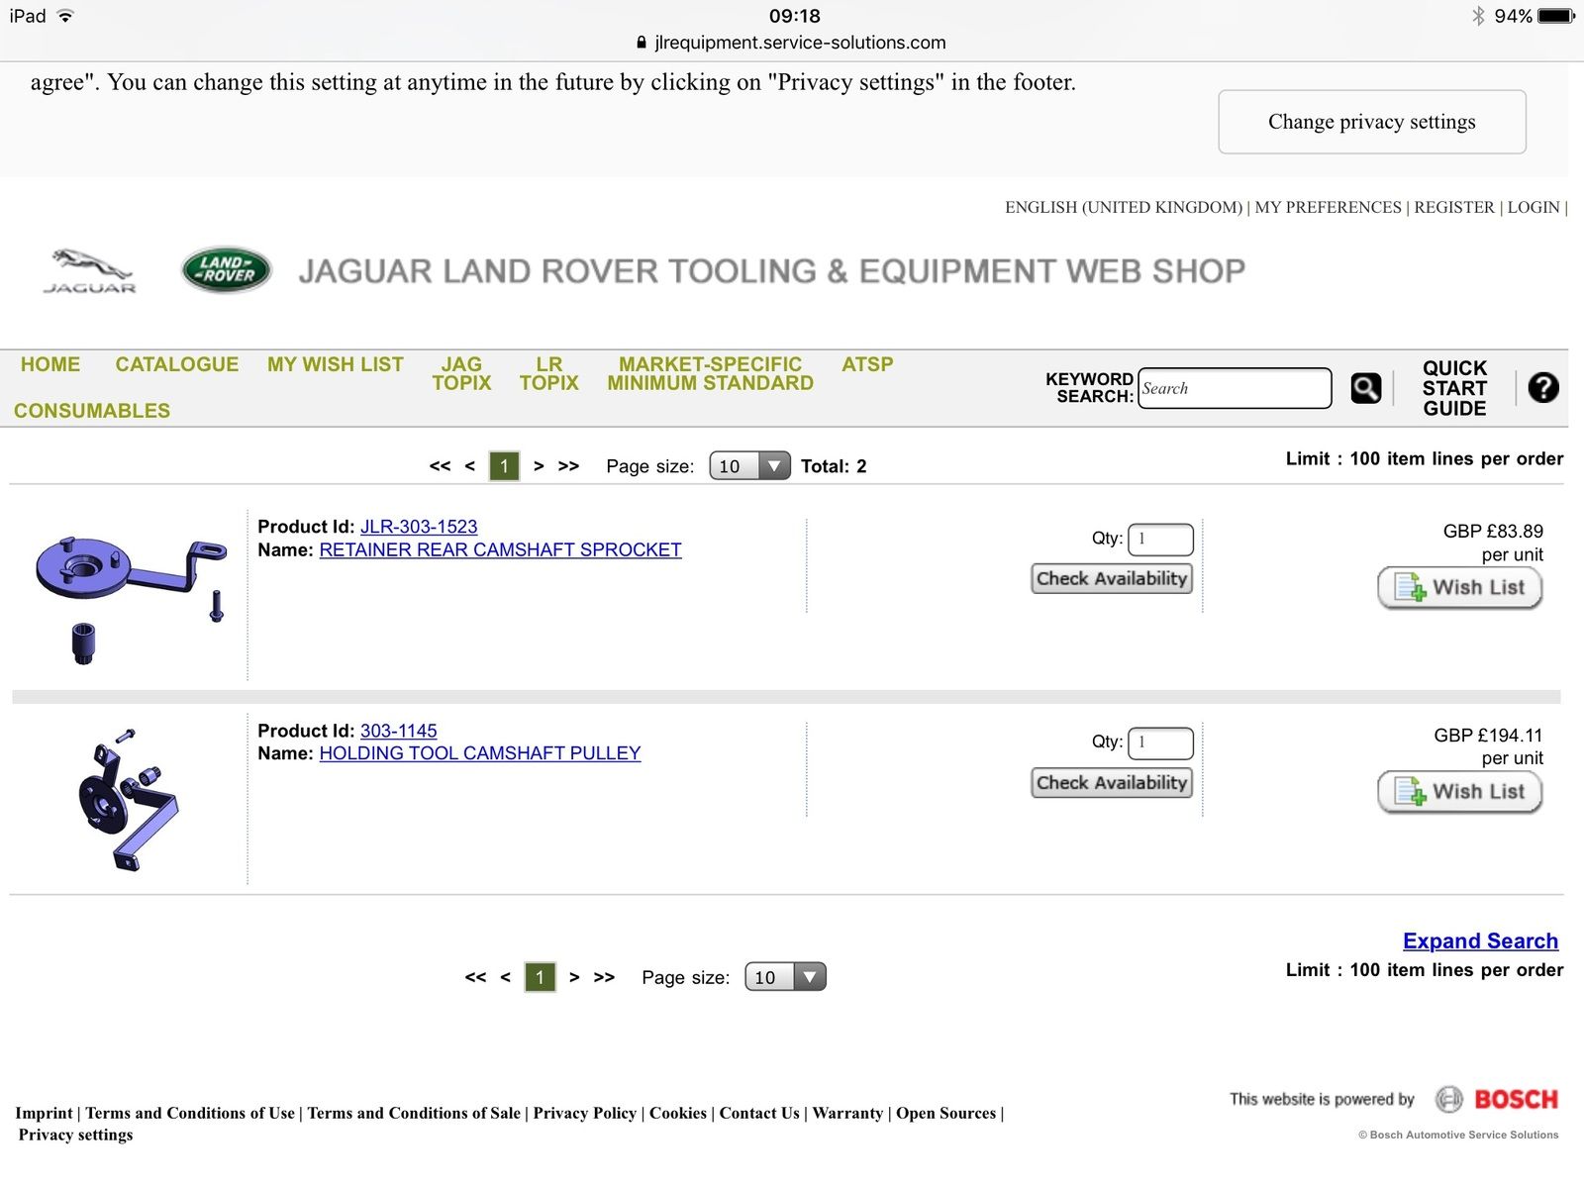Open the Imprint footer link
Screen dimensions: 1584x1188
[44, 1113]
